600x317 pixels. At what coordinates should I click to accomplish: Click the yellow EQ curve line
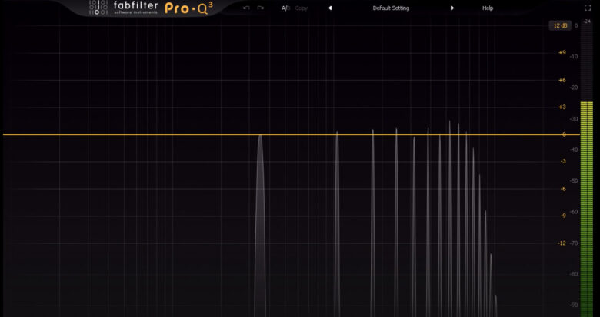point(291,134)
